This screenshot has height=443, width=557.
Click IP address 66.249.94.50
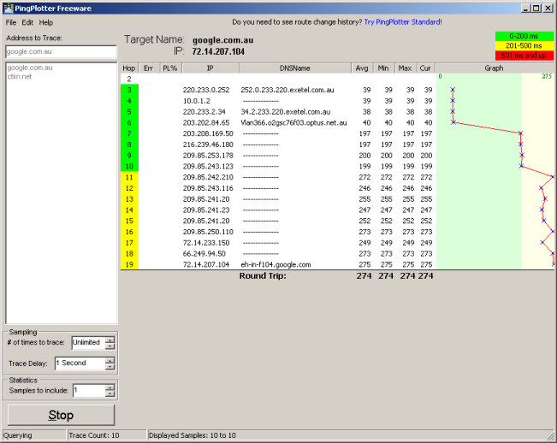pyautogui.click(x=204, y=254)
